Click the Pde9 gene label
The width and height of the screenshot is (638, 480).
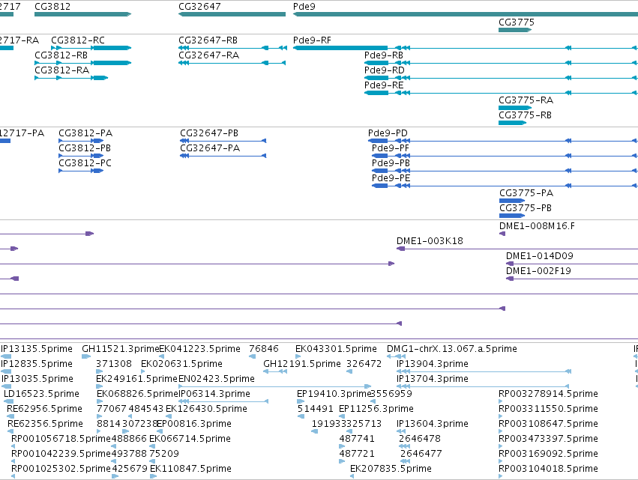[304, 7]
